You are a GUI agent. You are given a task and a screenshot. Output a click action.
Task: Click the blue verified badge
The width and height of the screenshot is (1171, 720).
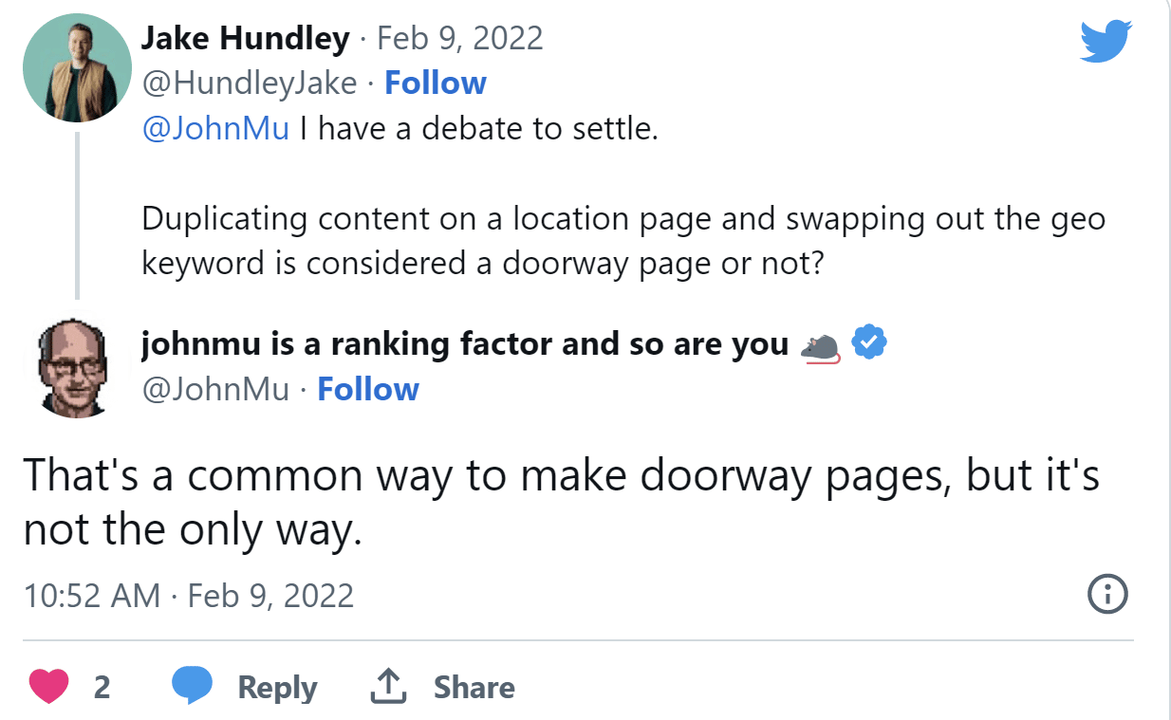(868, 344)
